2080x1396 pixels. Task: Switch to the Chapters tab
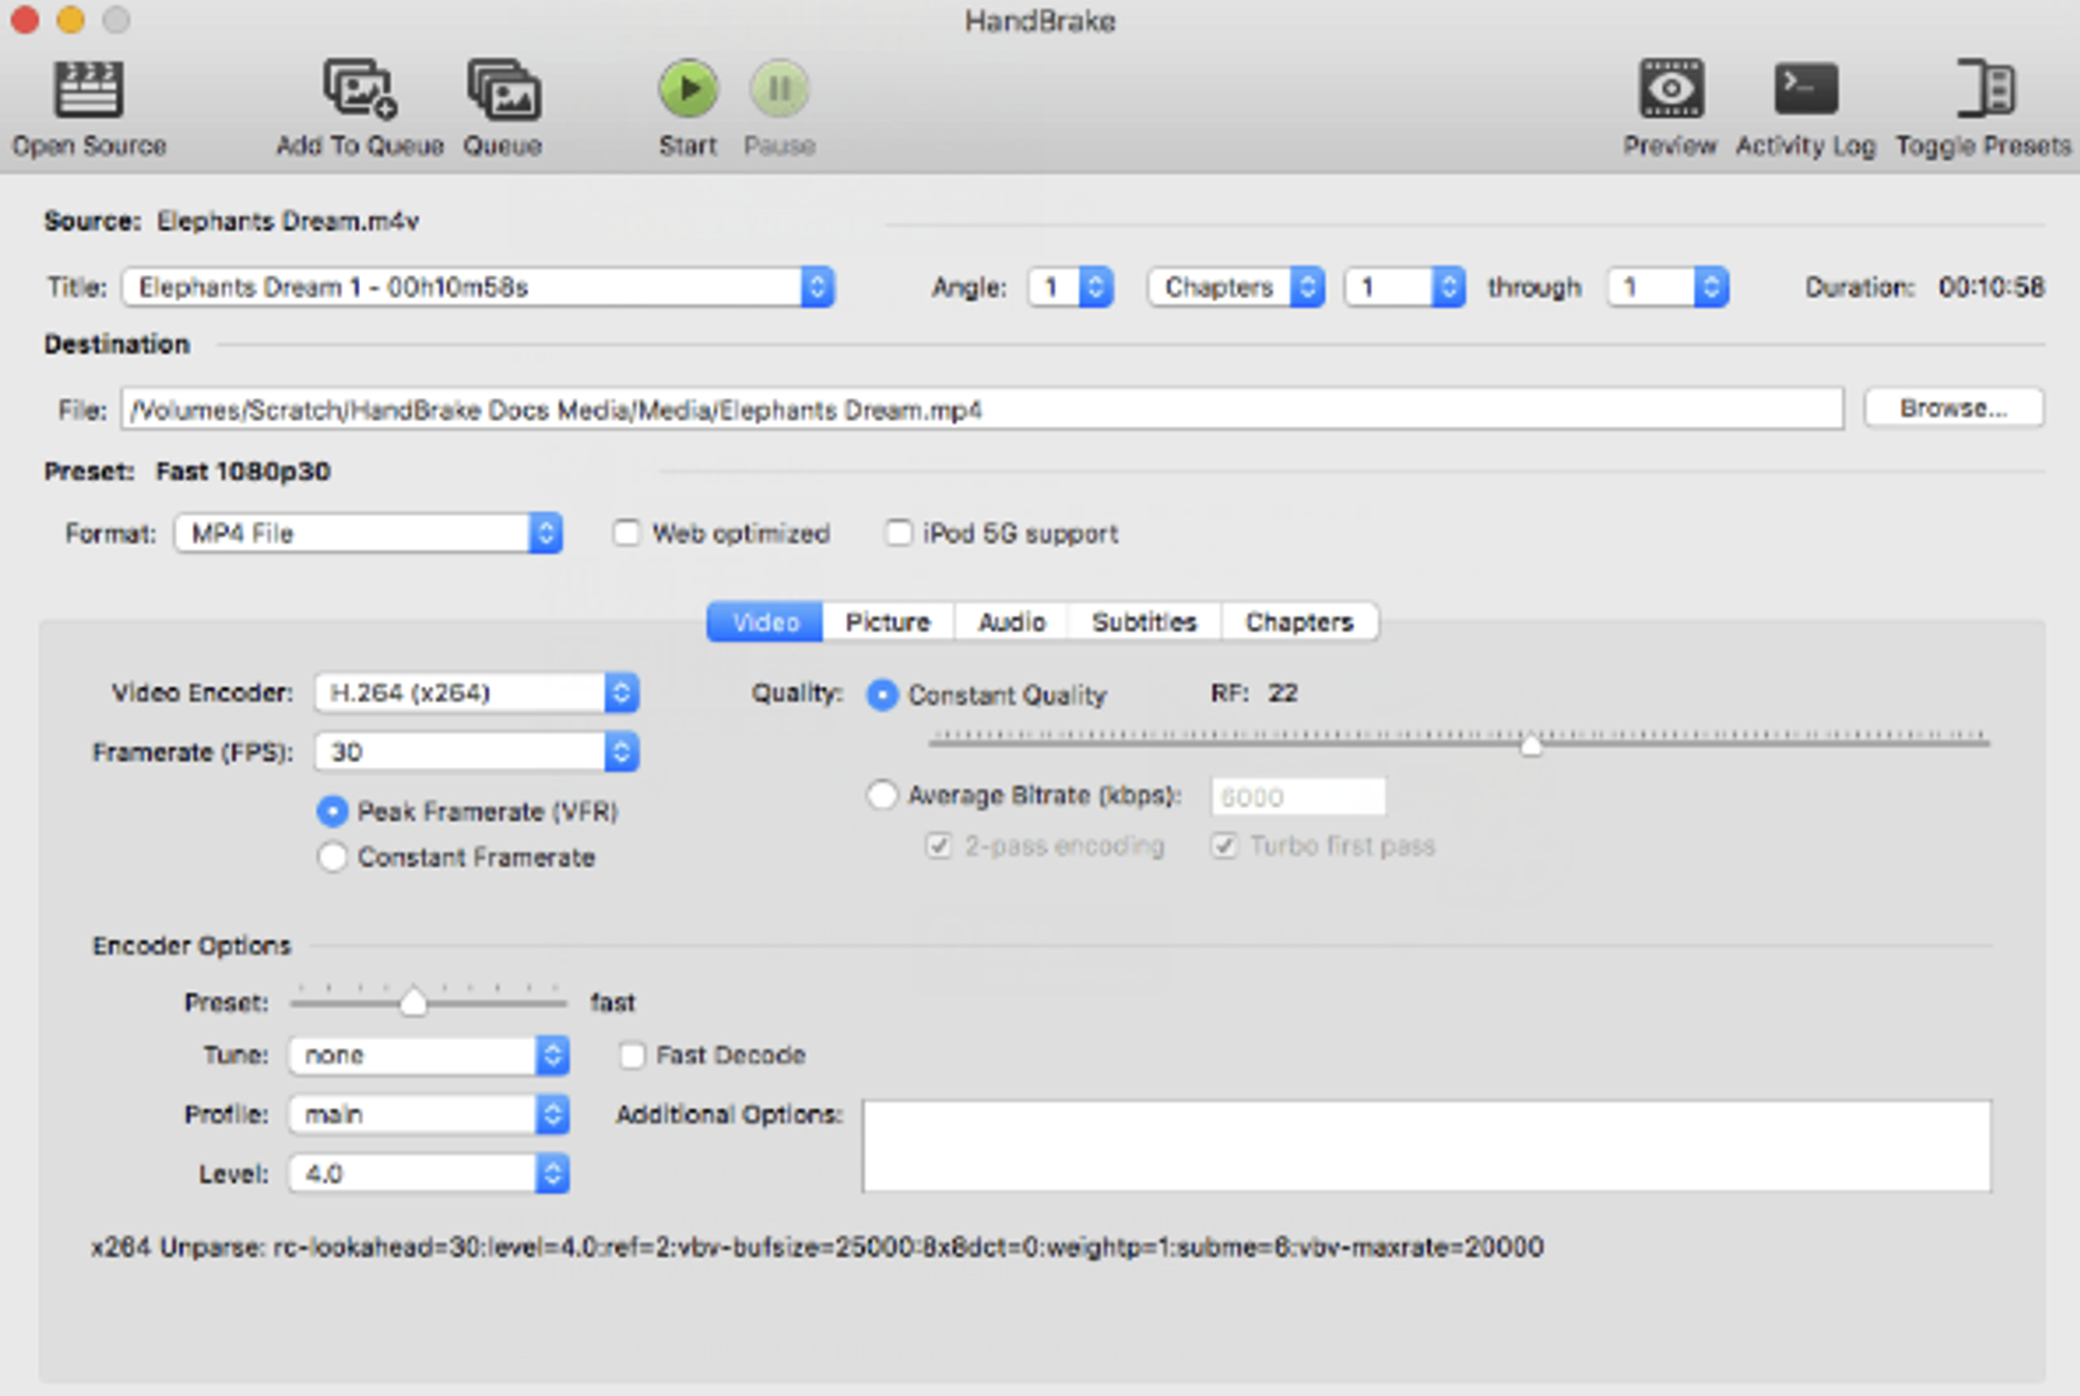coord(1299,621)
